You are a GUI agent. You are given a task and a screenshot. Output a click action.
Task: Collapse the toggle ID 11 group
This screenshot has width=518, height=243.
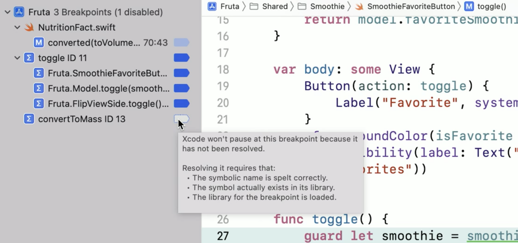click(x=17, y=58)
